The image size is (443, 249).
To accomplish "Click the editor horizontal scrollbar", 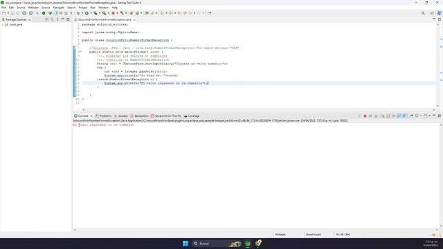I will (258, 109).
